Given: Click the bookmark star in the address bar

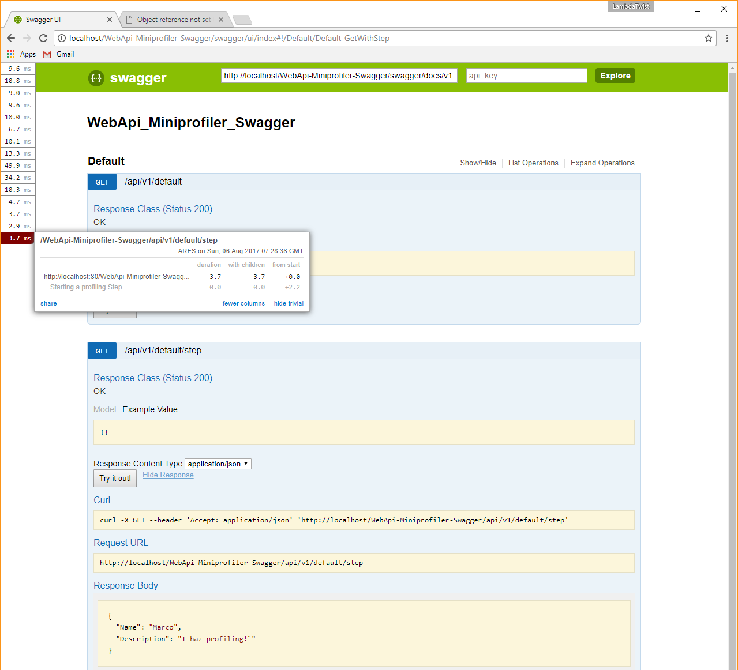Looking at the screenshot, I should (x=709, y=38).
